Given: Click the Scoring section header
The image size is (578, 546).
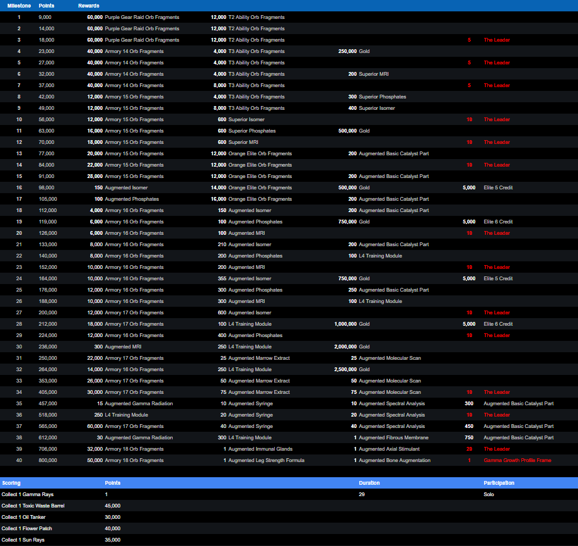Looking at the screenshot, I should (11, 483).
